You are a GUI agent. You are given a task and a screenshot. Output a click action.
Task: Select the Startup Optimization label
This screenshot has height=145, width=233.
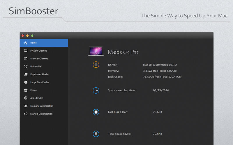click(41, 114)
